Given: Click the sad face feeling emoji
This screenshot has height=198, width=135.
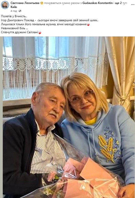Looking at the screenshot, I should click(42, 3).
